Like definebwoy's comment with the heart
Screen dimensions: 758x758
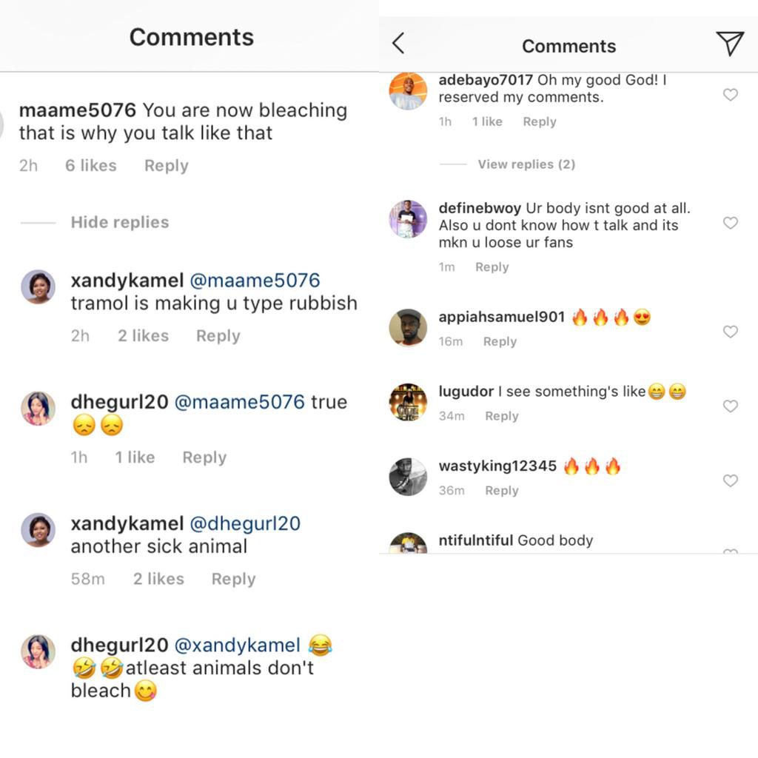click(730, 223)
